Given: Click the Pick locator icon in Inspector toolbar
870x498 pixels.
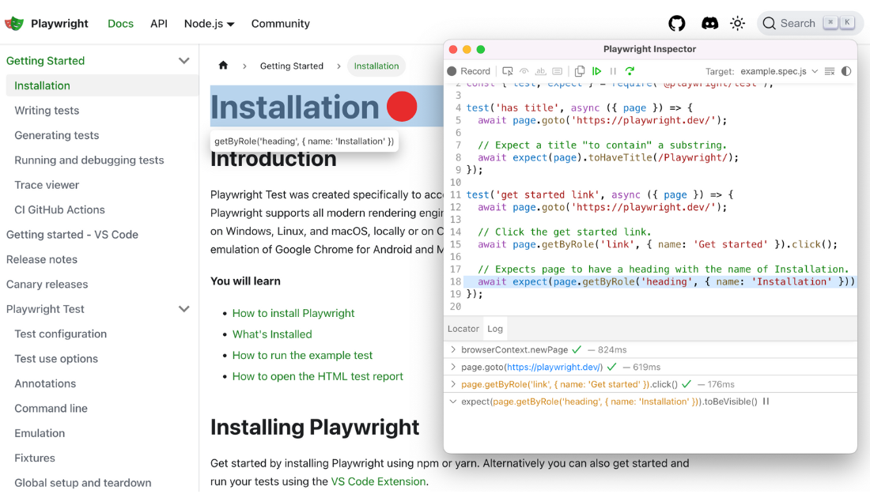Looking at the screenshot, I should pyautogui.click(x=508, y=71).
